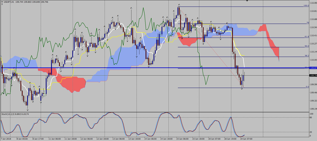
Task: Click the Fibonacci 61.8 level label
Action: click(x=307, y=37)
